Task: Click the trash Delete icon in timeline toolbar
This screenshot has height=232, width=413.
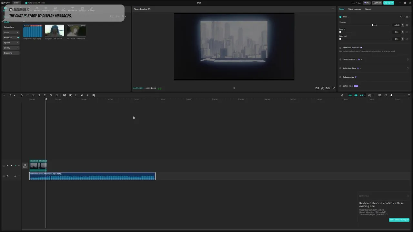Action: point(51,95)
